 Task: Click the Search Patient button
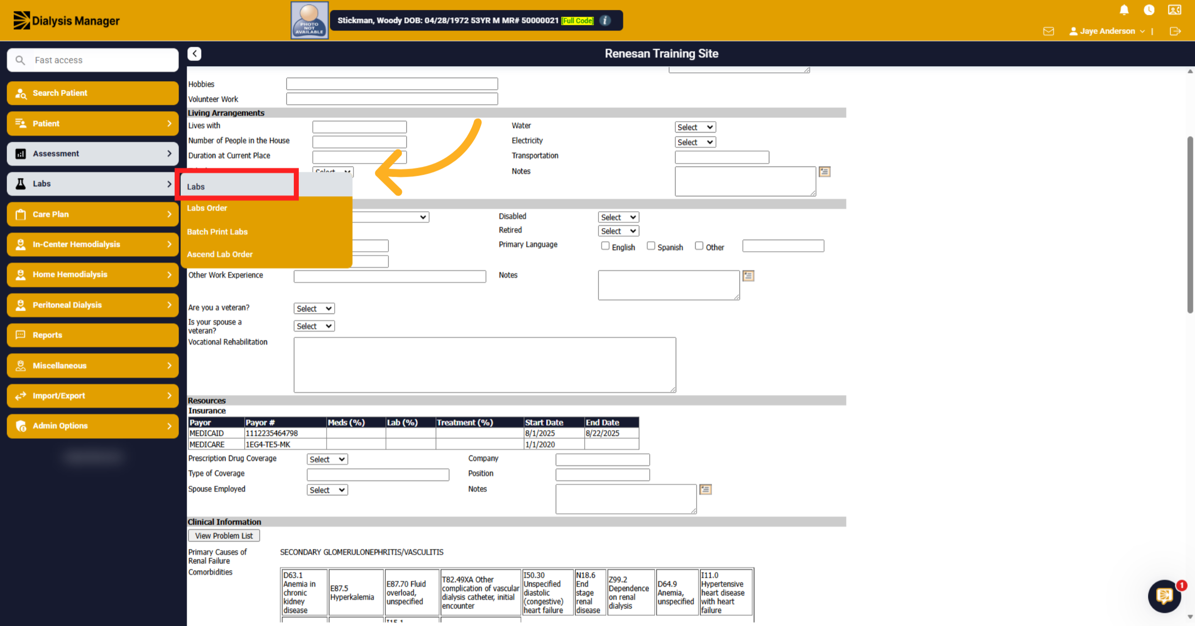[93, 93]
